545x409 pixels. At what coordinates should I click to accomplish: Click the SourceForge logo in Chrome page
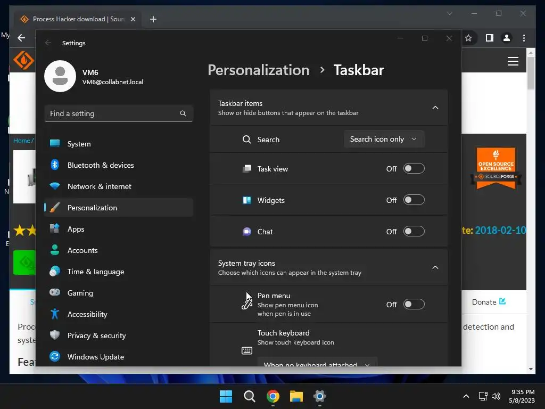(23, 61)
